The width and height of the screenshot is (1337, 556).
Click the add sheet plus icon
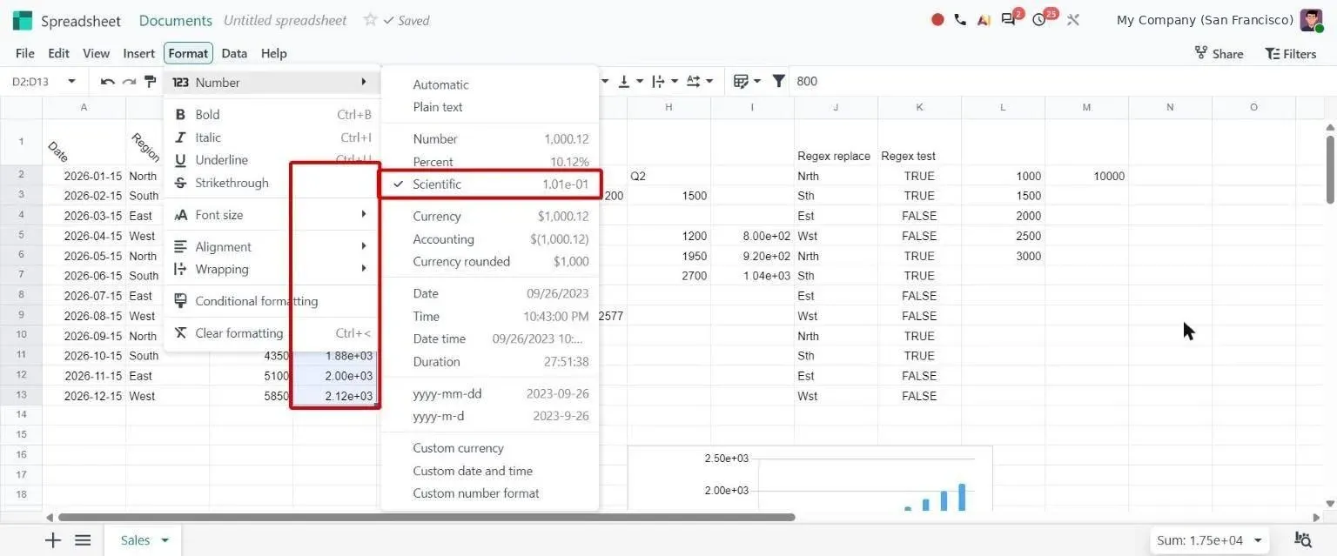coord(53,540)
